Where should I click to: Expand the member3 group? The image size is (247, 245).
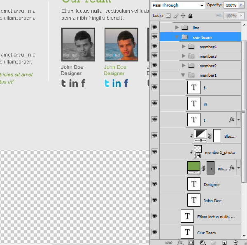tap(184, 56)
